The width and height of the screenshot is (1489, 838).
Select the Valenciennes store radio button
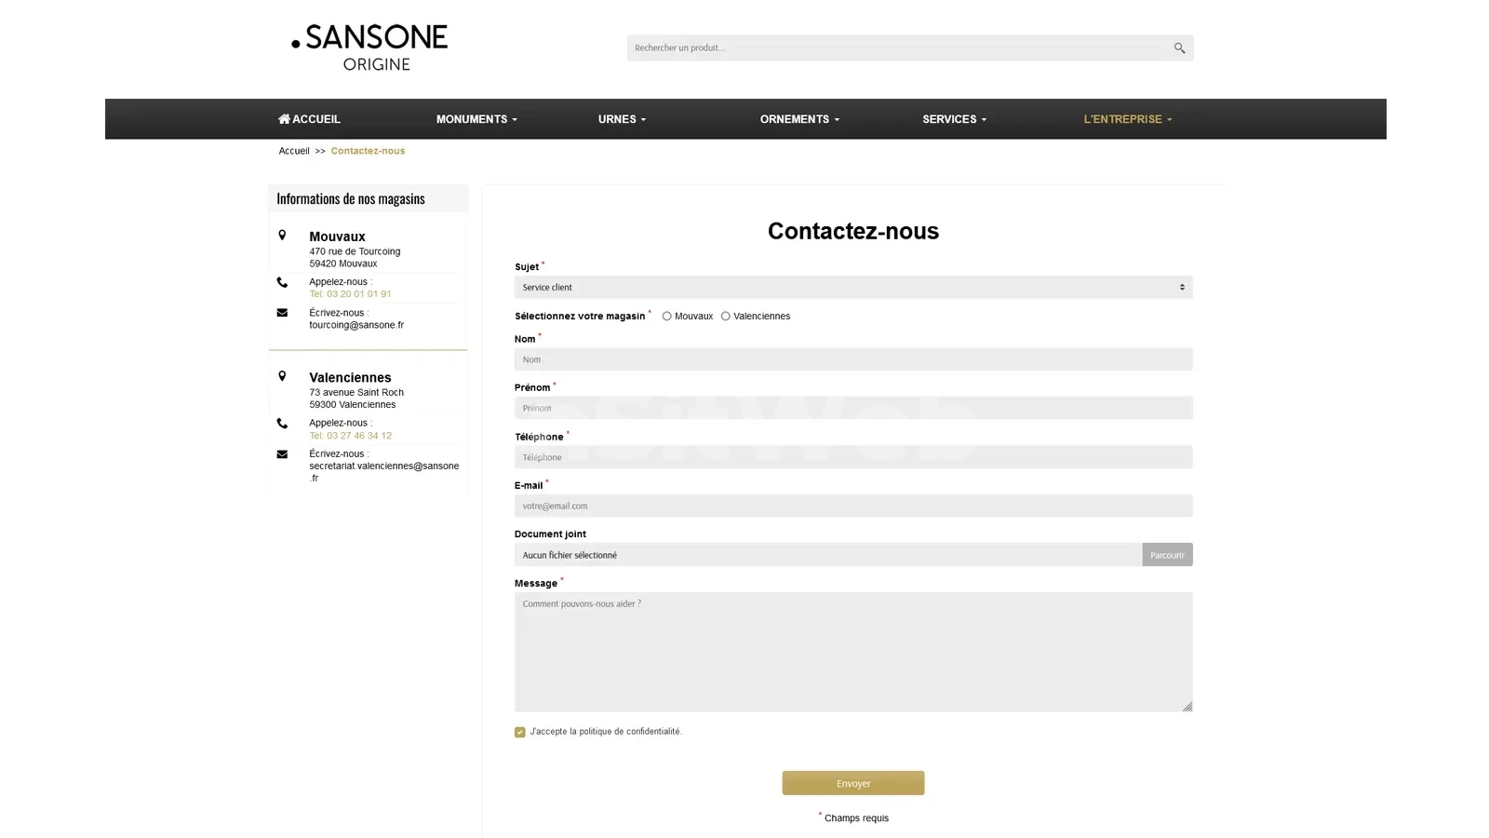click(726, 317)
